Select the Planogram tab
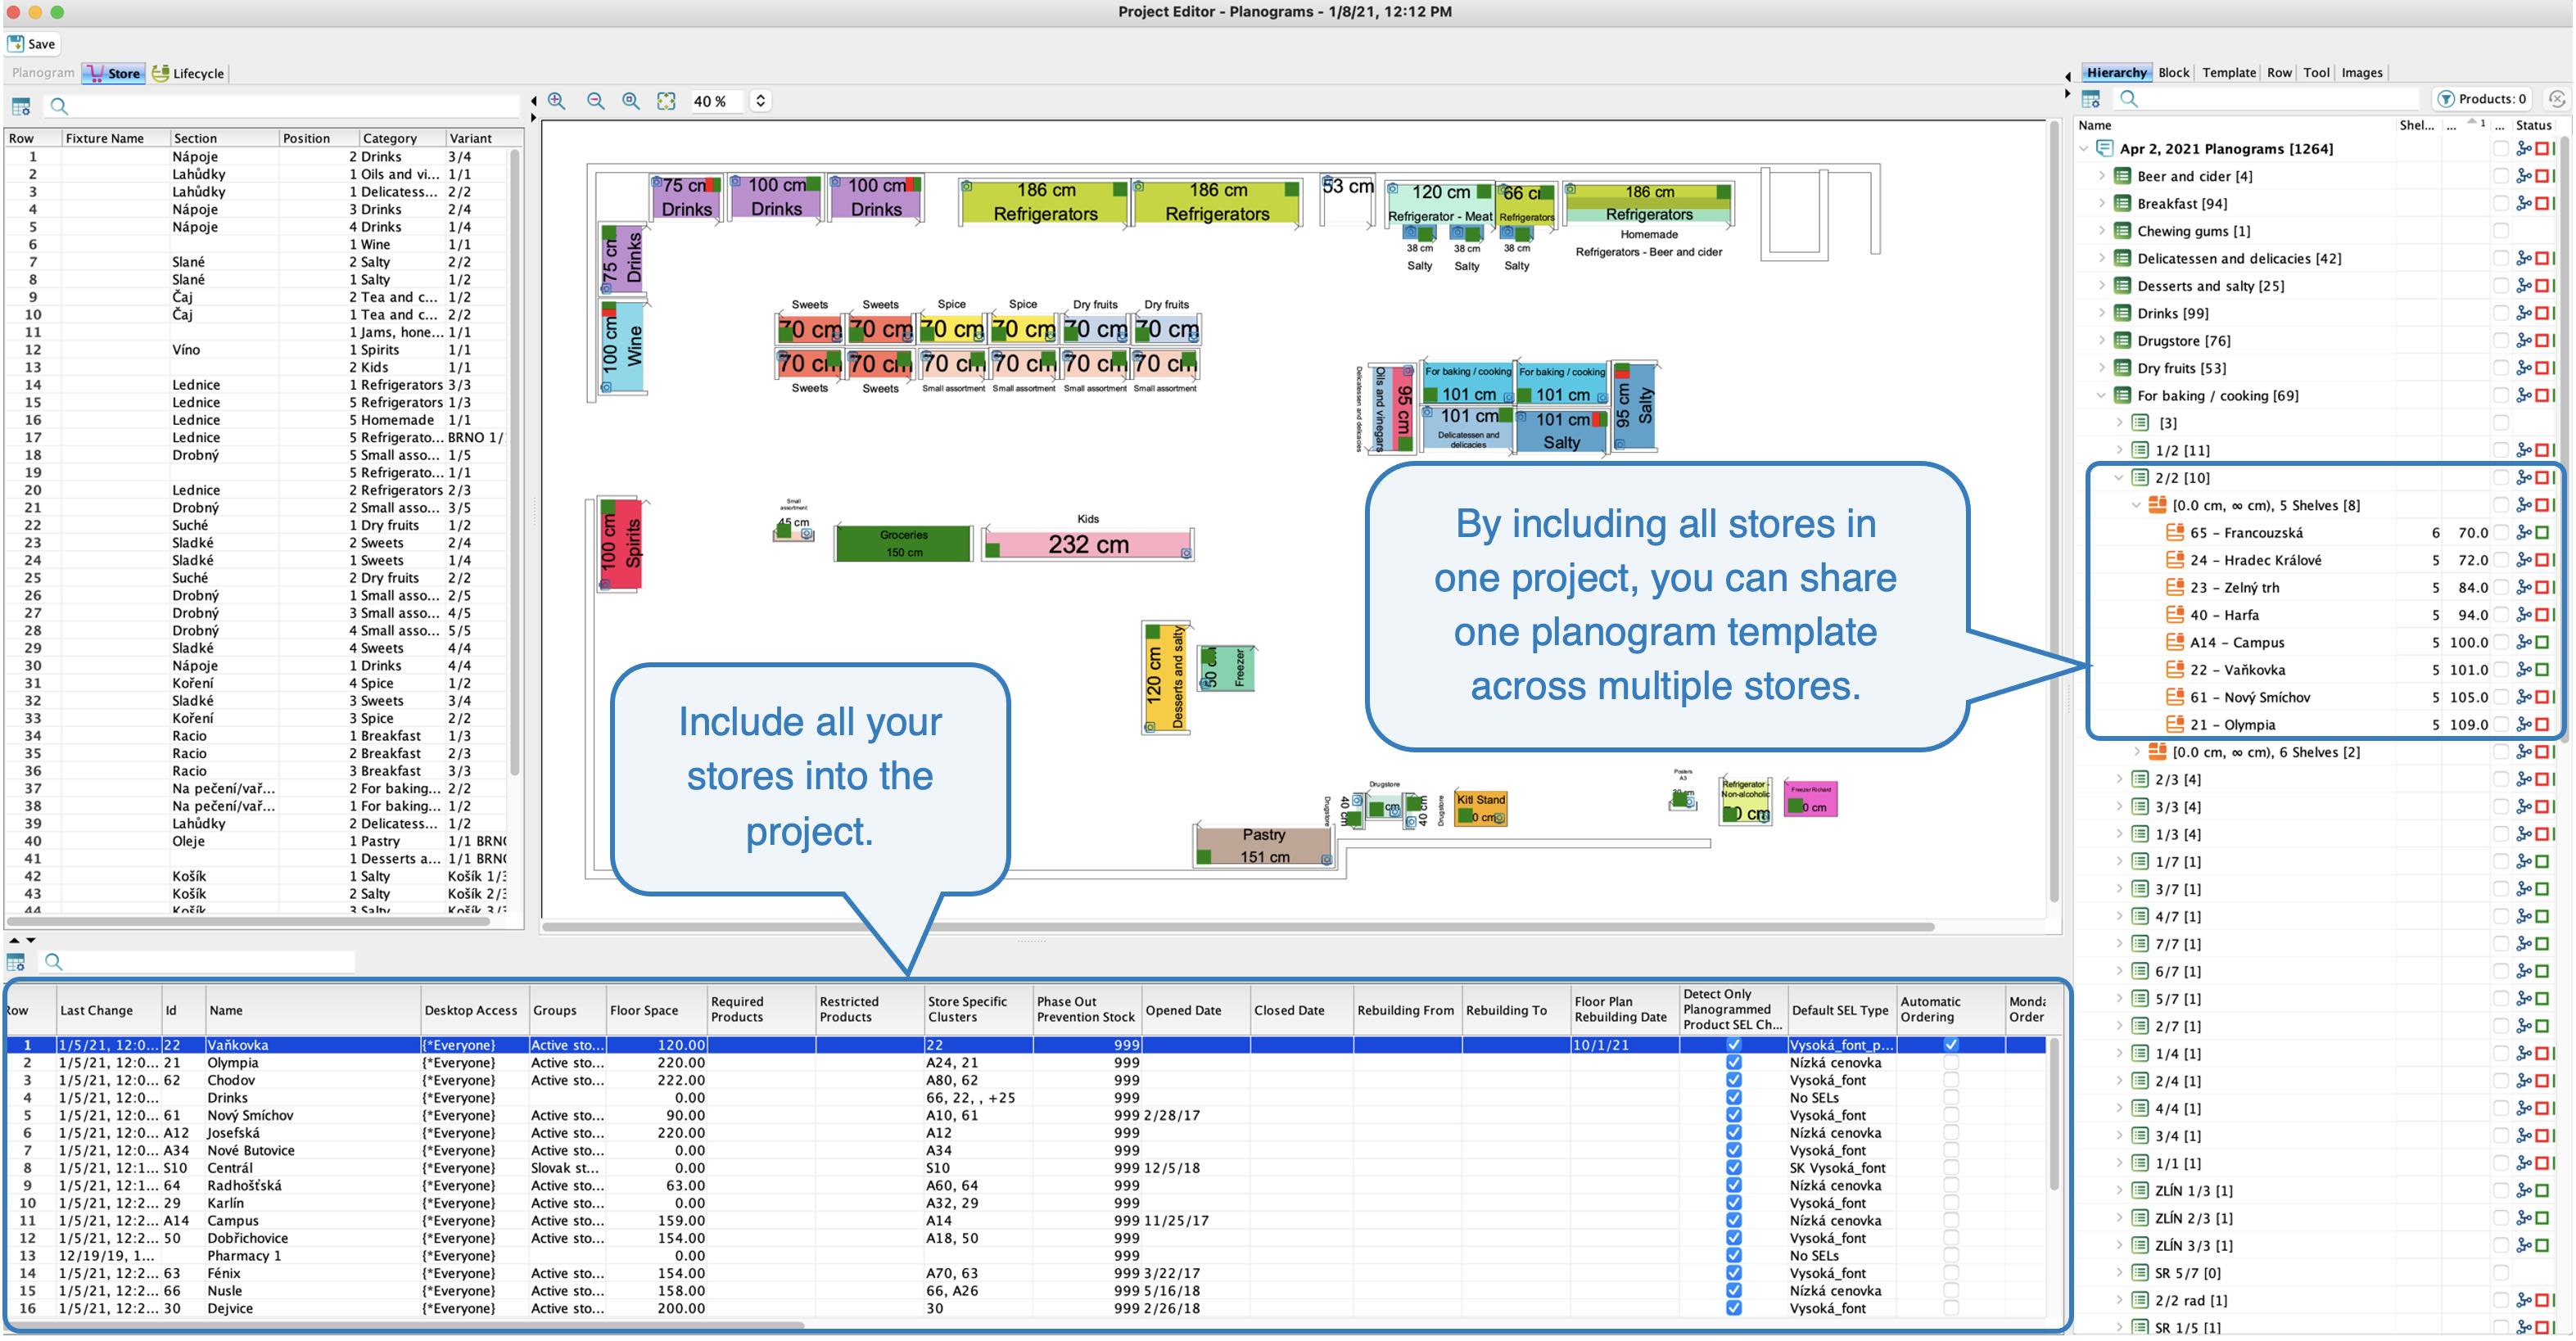Screen dimensions: 2576x1341 [43, 73]
